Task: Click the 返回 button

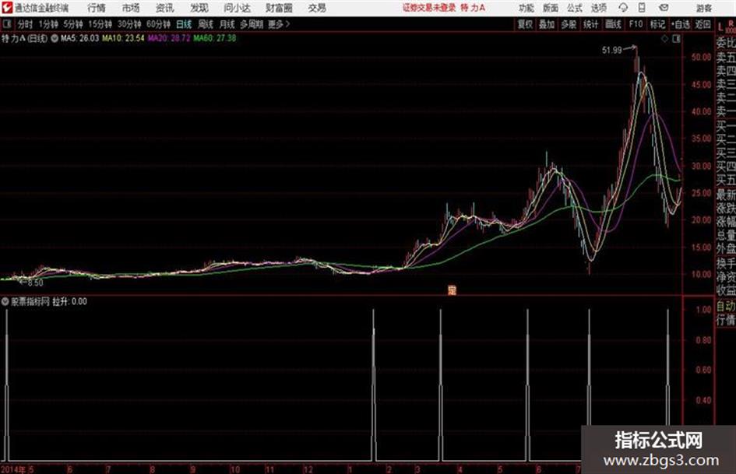Action: pos(703,24)
